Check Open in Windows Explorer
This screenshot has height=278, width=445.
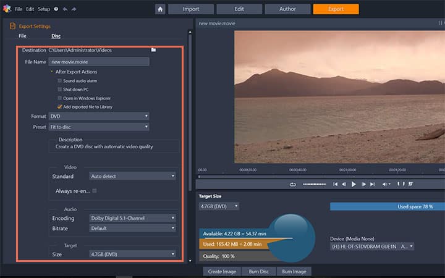pyautogui.click(x=59, y=98)
